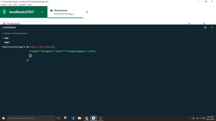Click the mangesh@gmail.com document line
The image size is (216, 121).
(x=63, y=51)
